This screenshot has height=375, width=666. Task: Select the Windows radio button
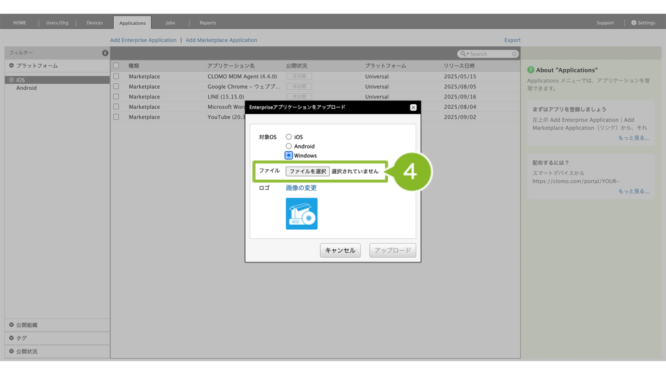[289, 156]
